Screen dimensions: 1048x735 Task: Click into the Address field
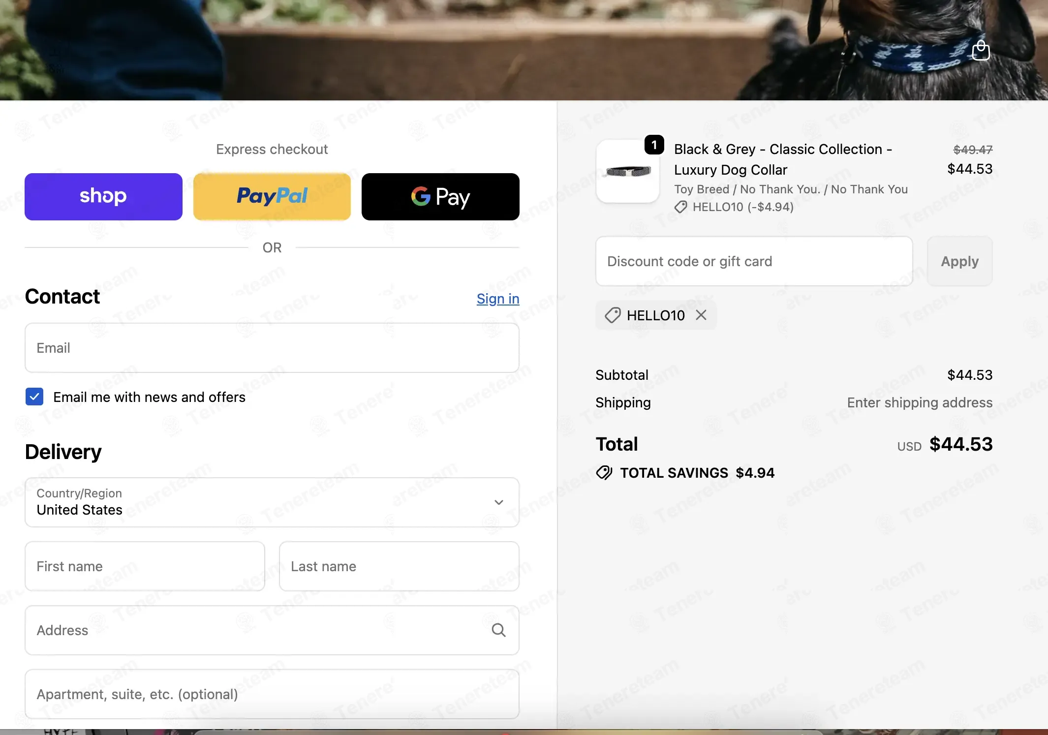click(272, 630)
